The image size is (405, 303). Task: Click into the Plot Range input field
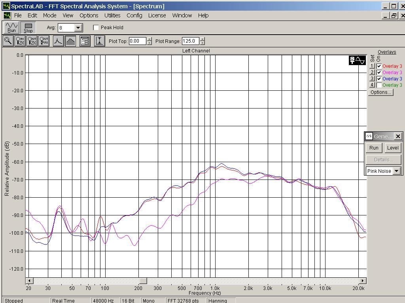(191, 41)
